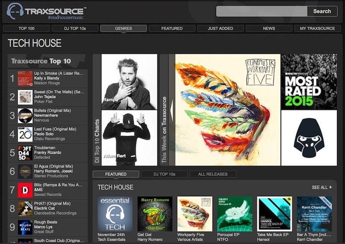Open artist Electrik Cat
Viewport: 345px width, 244px height.
pyautogui.click(x=44, y=208)
